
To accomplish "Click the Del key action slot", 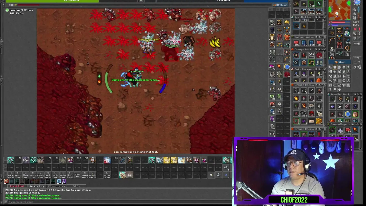I will [107, 160].
